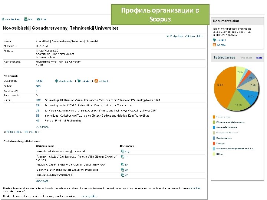This screenshot has height=200, width=267.
Task: Open the Web results count link
Action: (x=37, y=91)
